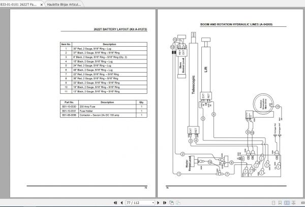The width and height of the screenshot is (305, 207).
Task: Click part number B01-10-0330
Action: (x=69, y=107)
